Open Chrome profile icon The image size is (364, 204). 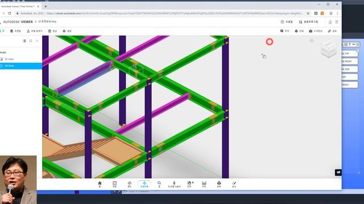coord(331,14)
